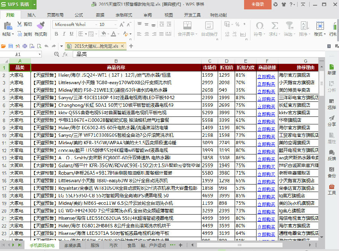Select the Format Painter brush
The height and width of the screenshot is (251, 339).
tap(41, 26)
